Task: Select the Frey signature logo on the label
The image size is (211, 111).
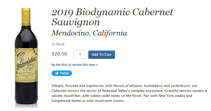Action: pos(21,55)
